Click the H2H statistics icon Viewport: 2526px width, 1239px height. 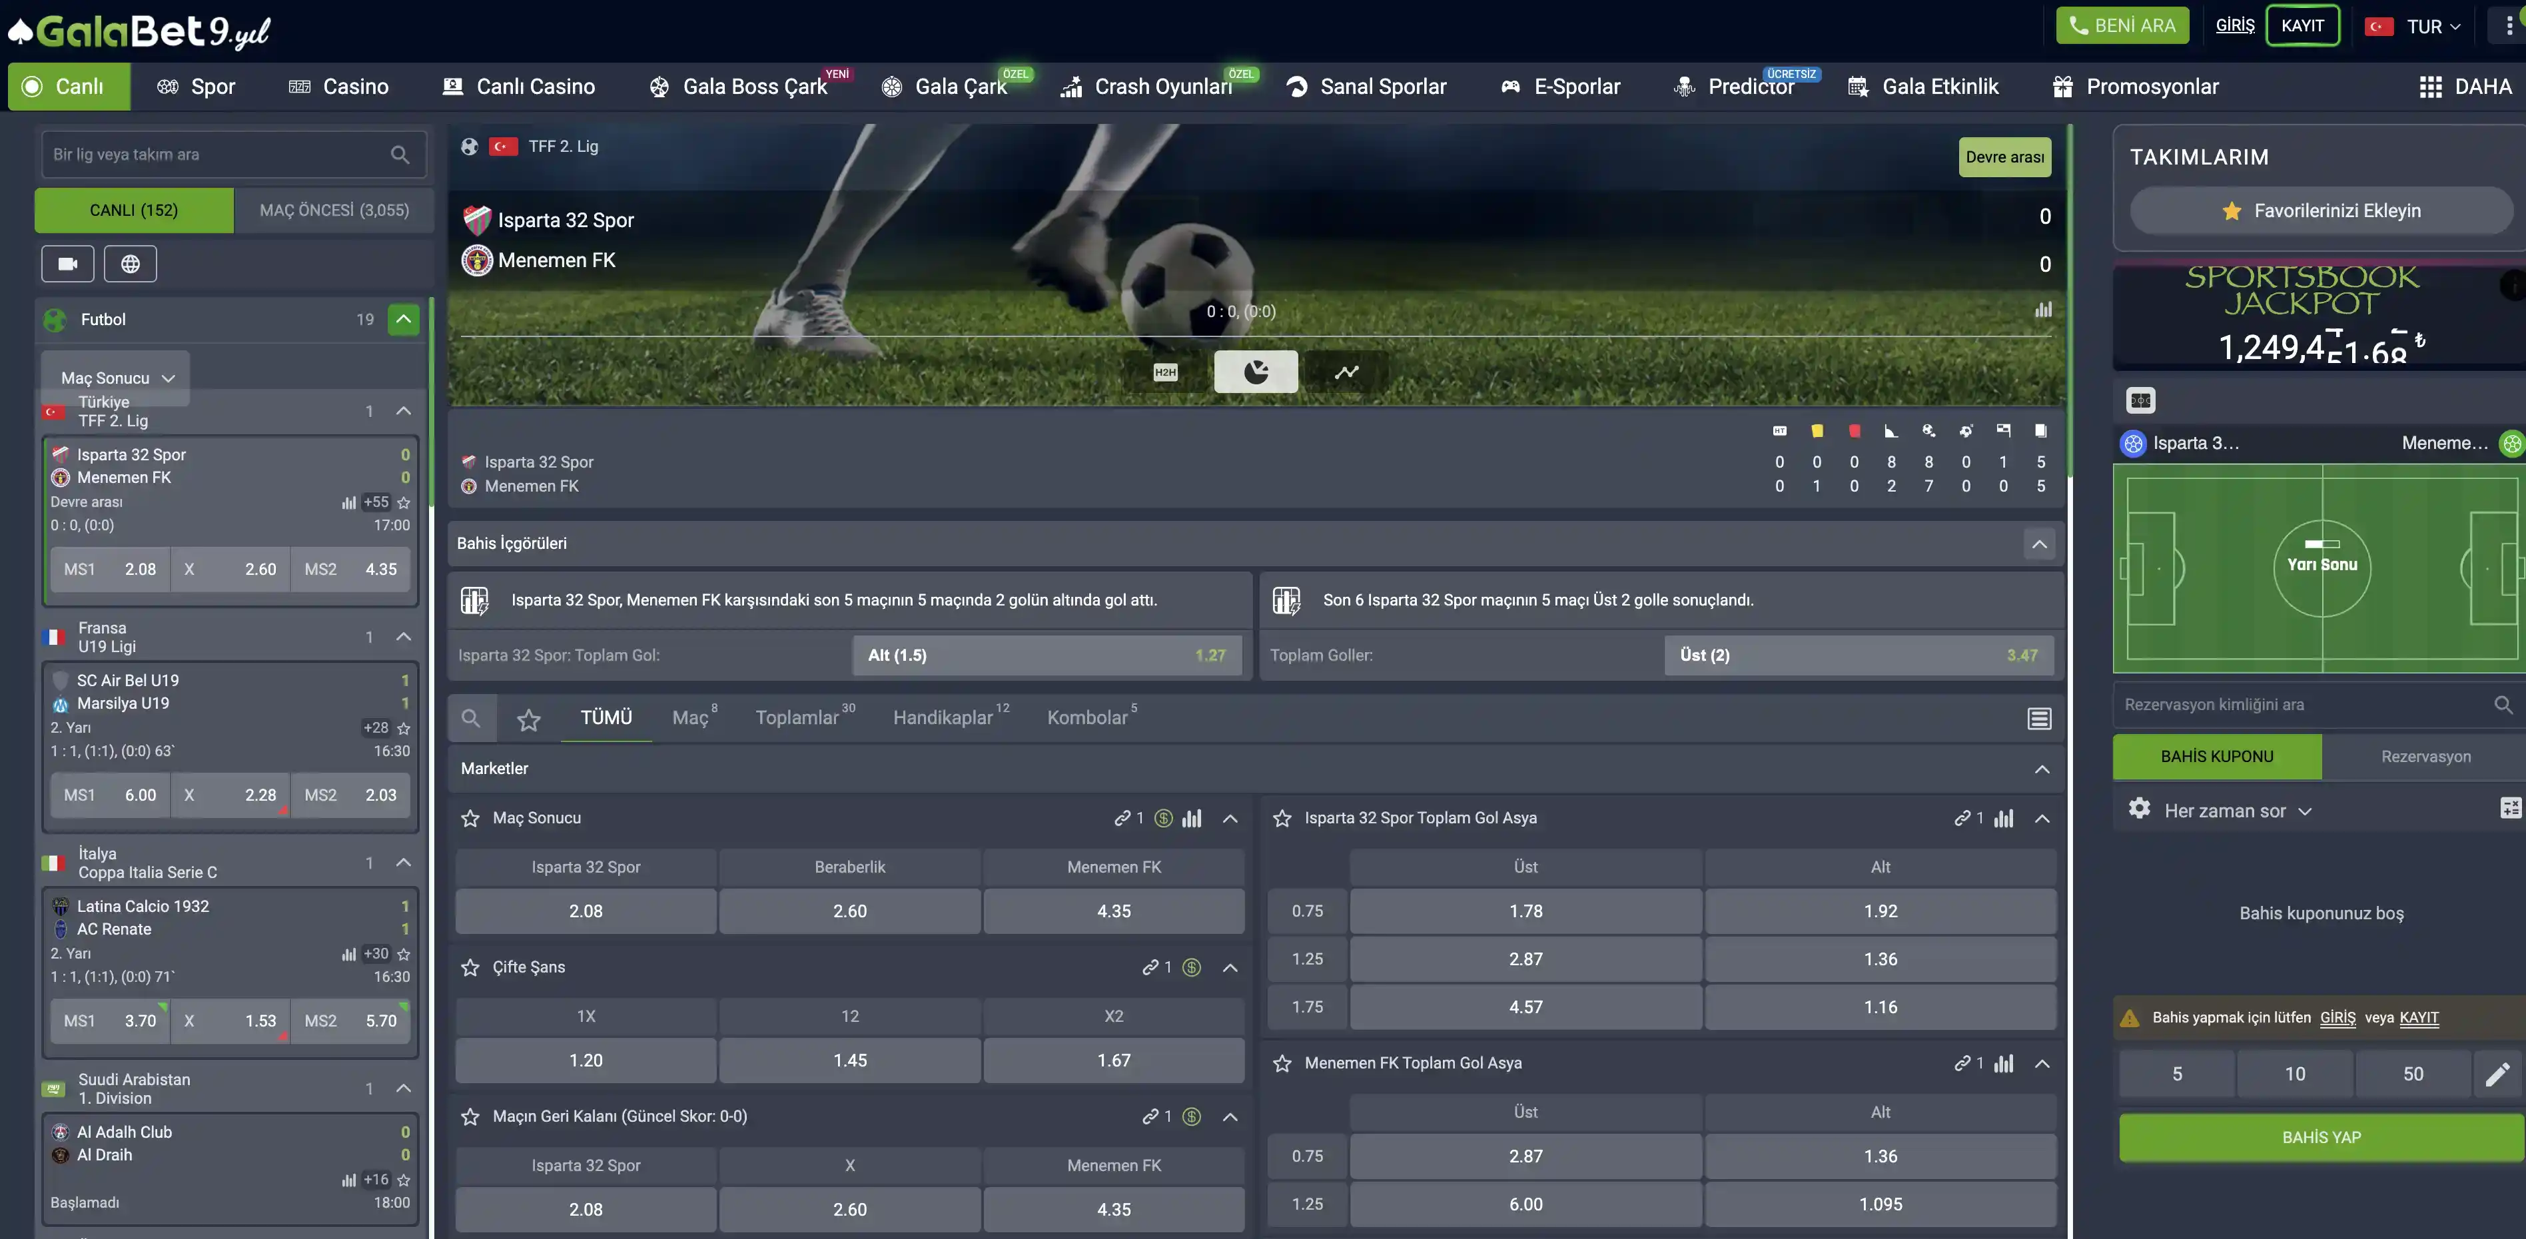click(1165, 372)
